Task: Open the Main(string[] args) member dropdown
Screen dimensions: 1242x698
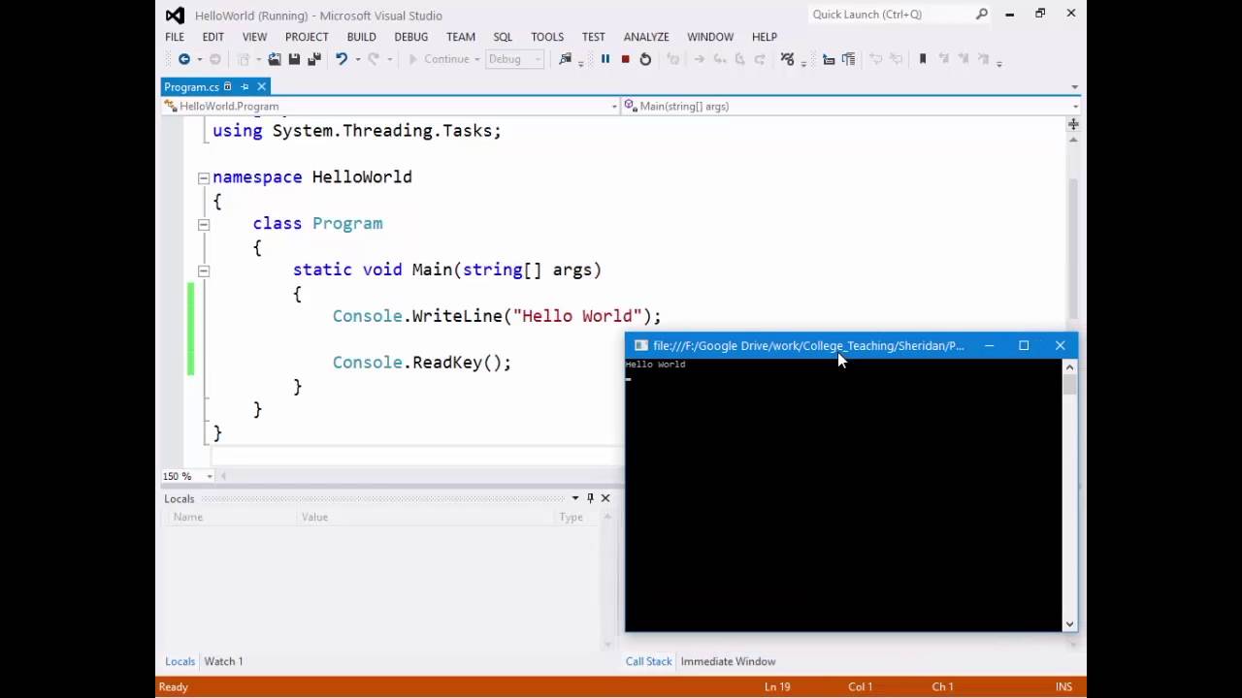Action: tap(850, 106)
